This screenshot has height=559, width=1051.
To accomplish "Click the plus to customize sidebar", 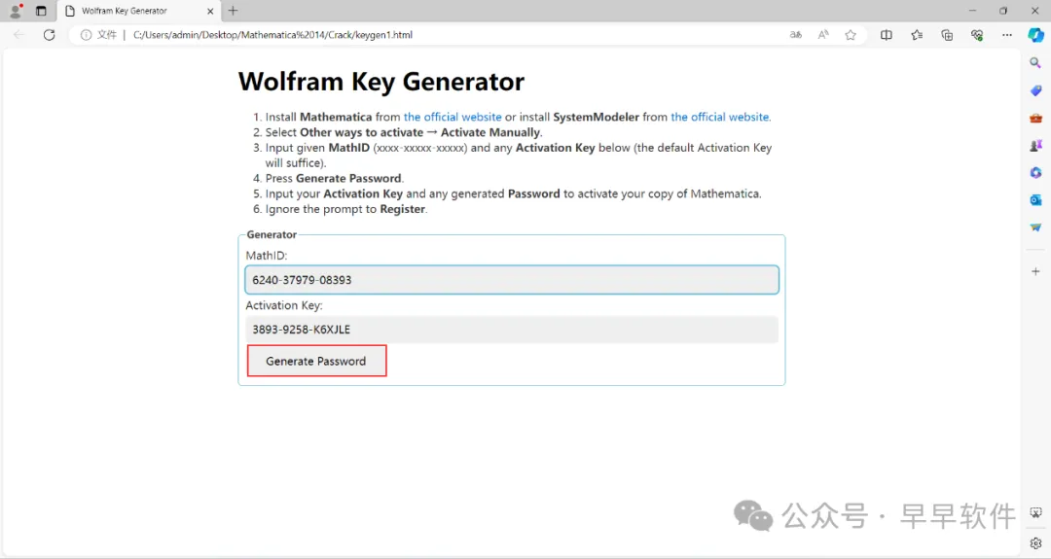I will [x=1035, y=270].
